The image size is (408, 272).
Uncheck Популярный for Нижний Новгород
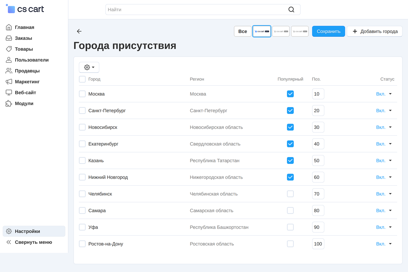point(290,177)
